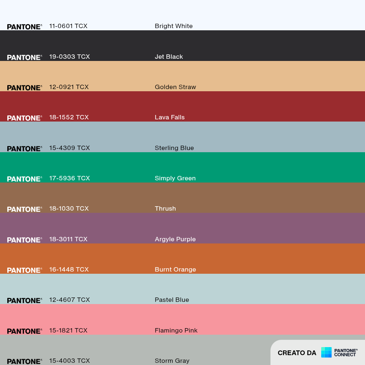Click the PANTONE logo on Storm Gray row
The image size is (365, 365).
coord(24,361)
